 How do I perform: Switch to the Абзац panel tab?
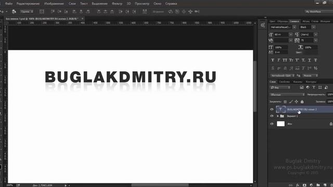point(306,21)
